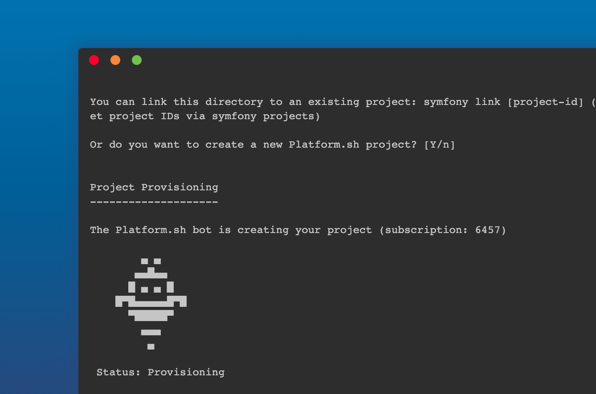This screenshot has width=596, height=394.
Task: Minimize the terminal using the orange button
Action: (115, 60)
